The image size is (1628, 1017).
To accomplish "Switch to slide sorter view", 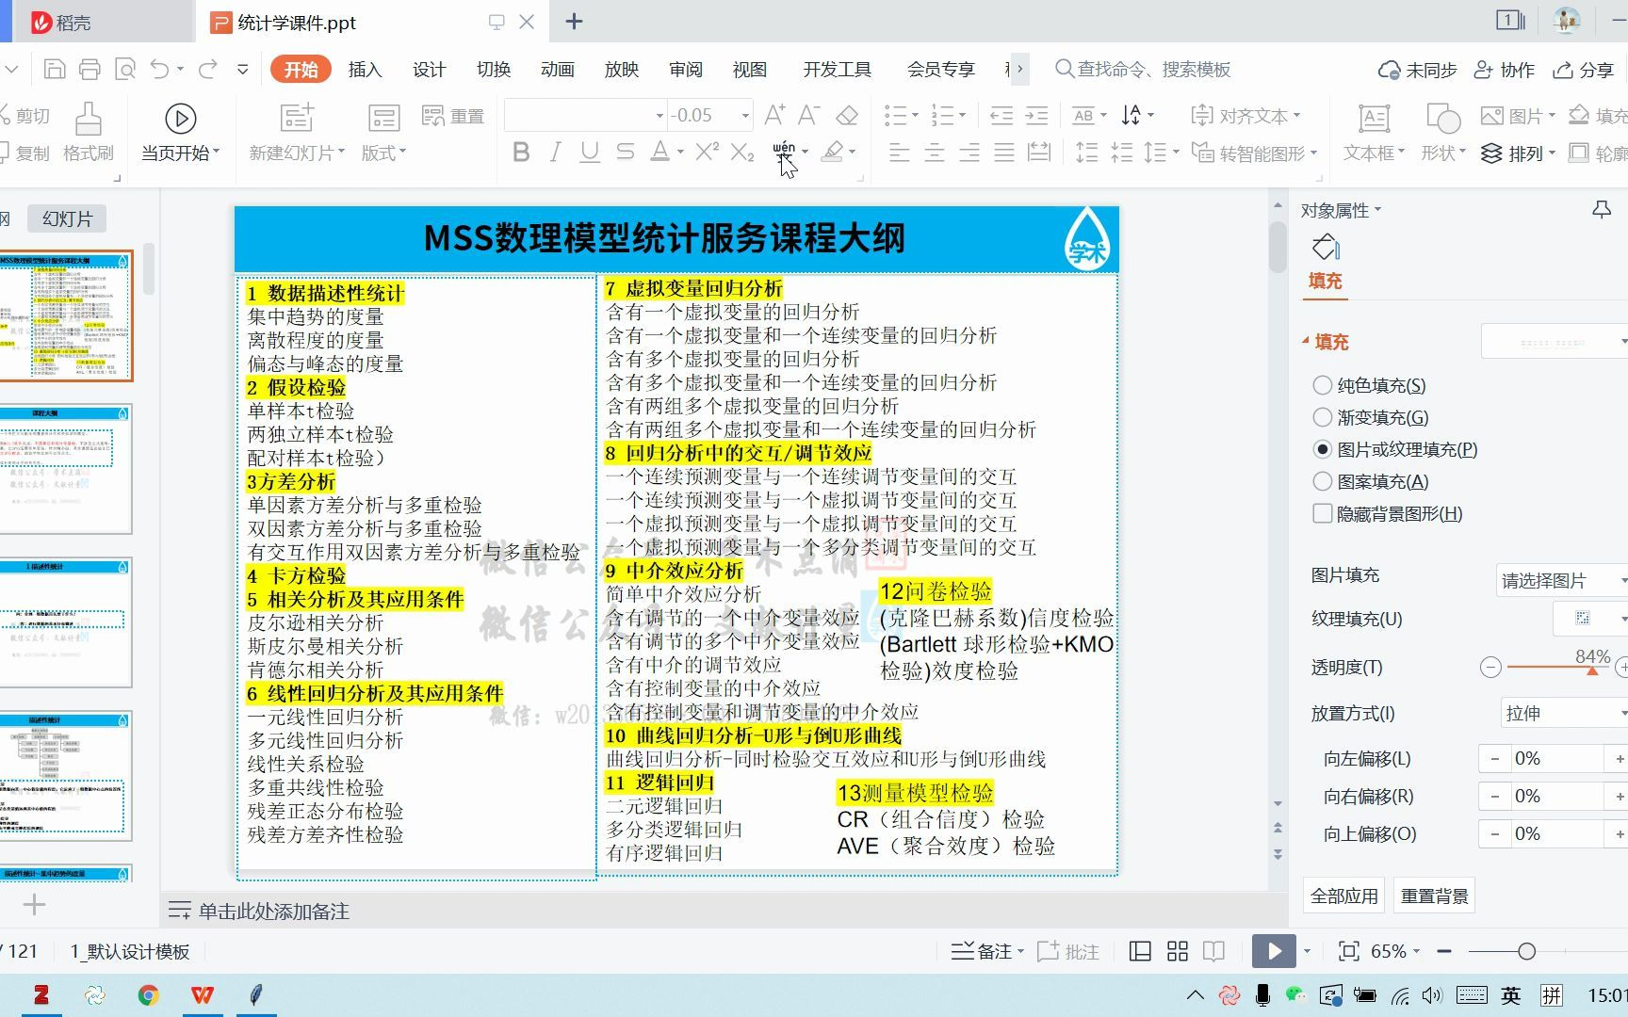I will click(1177, 951).
